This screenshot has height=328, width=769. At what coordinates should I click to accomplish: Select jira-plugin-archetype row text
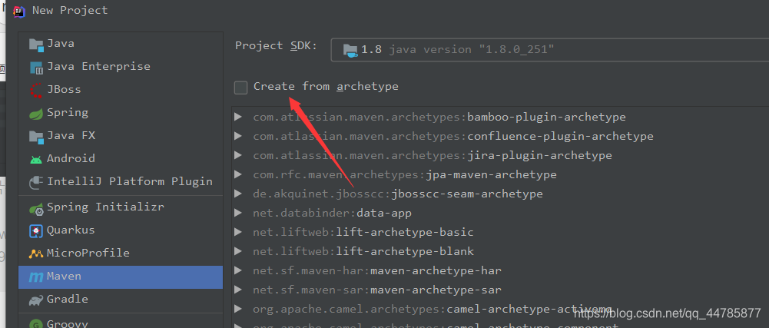tap(433, 156)
